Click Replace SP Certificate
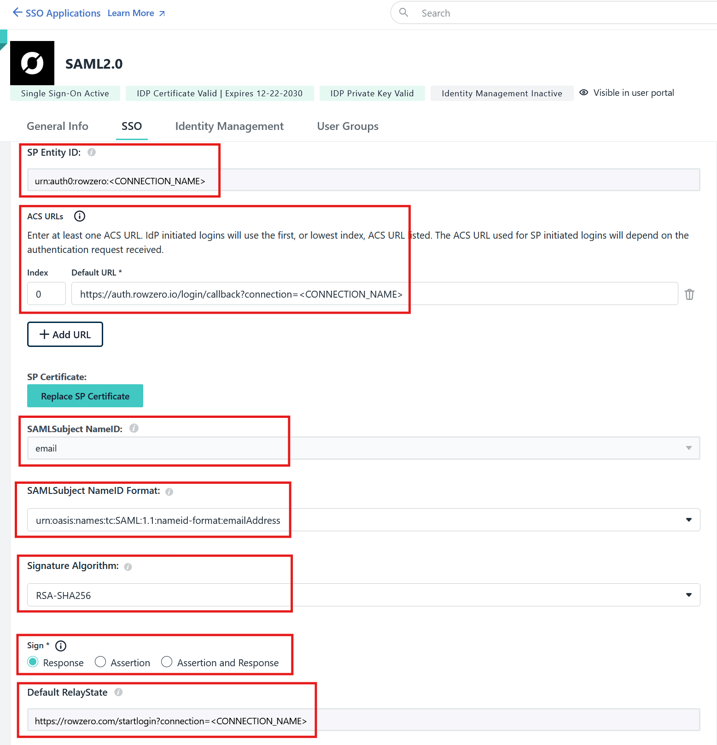 85,395
